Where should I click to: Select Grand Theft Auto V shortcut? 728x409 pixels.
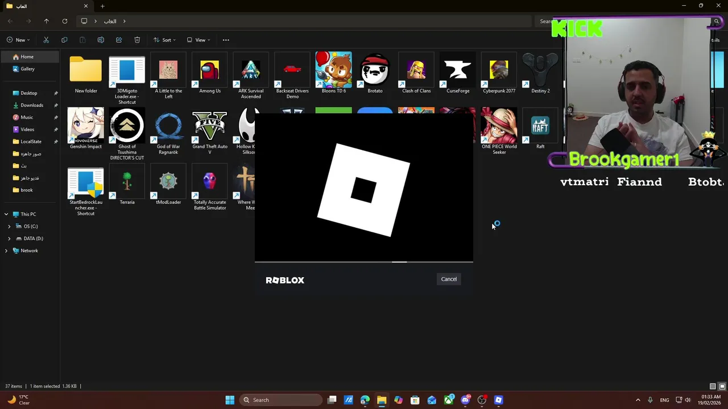coord(209,132)
